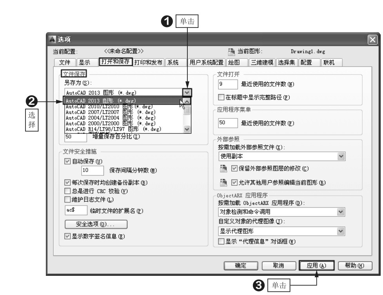Choose AutoCAD 2000/LT2000 图形 (*.dwg)
The image size is (383, 295).
pos(123,124)
